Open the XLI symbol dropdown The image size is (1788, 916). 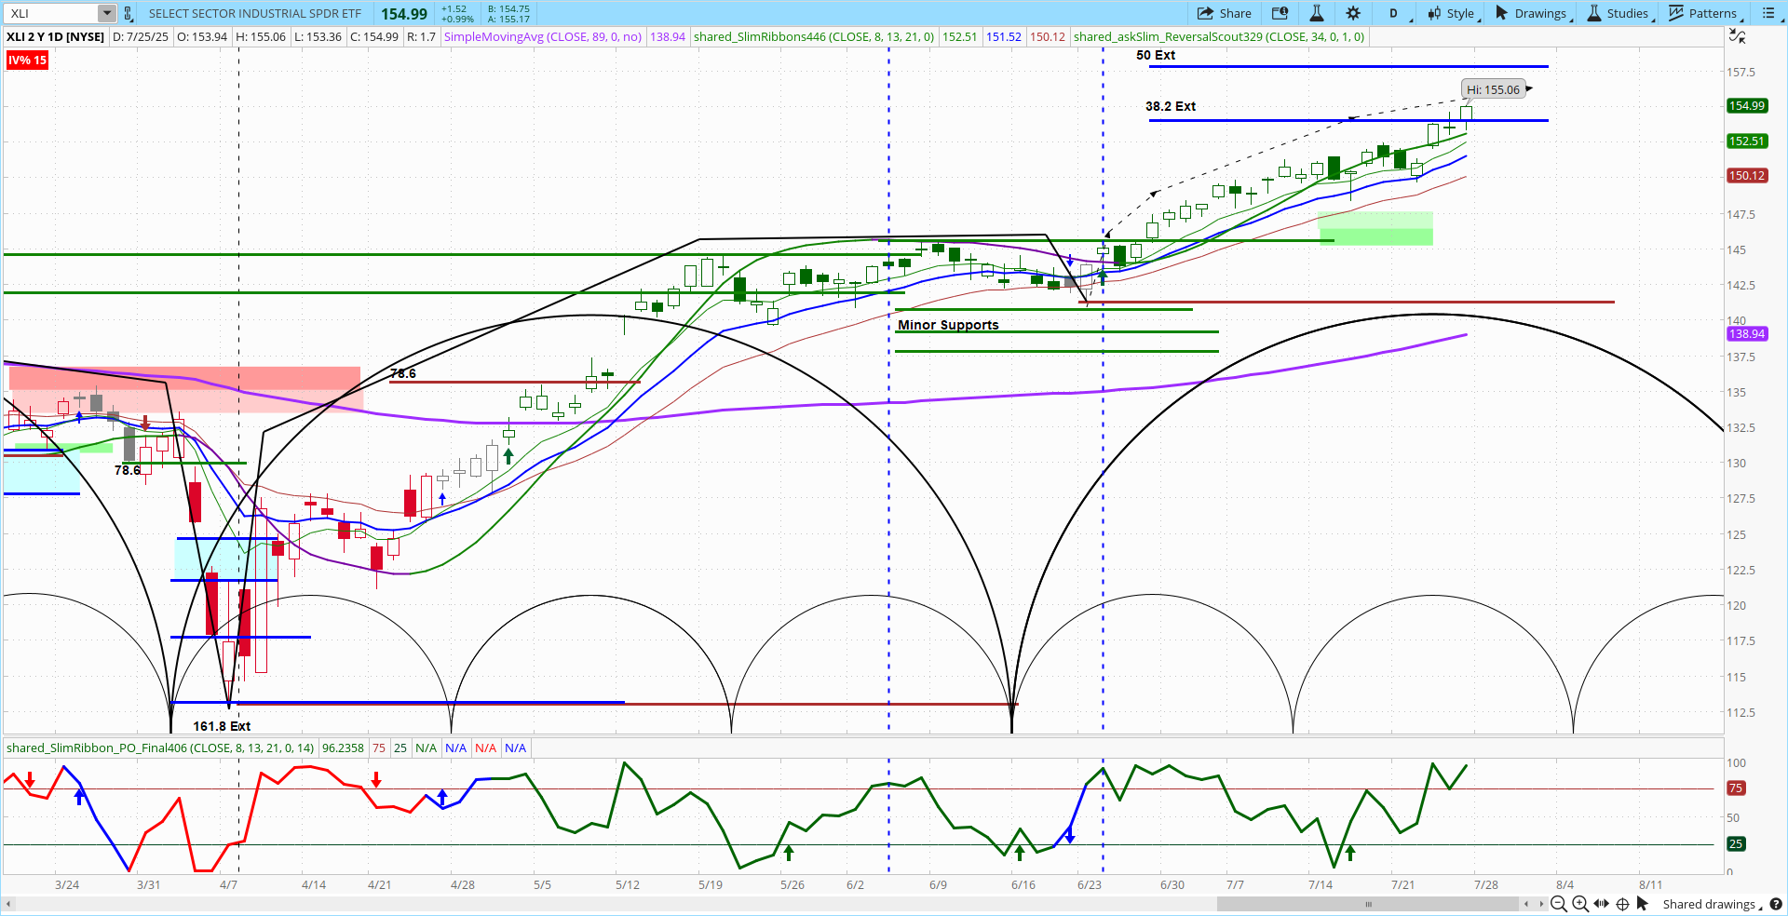tap(105, 13)
